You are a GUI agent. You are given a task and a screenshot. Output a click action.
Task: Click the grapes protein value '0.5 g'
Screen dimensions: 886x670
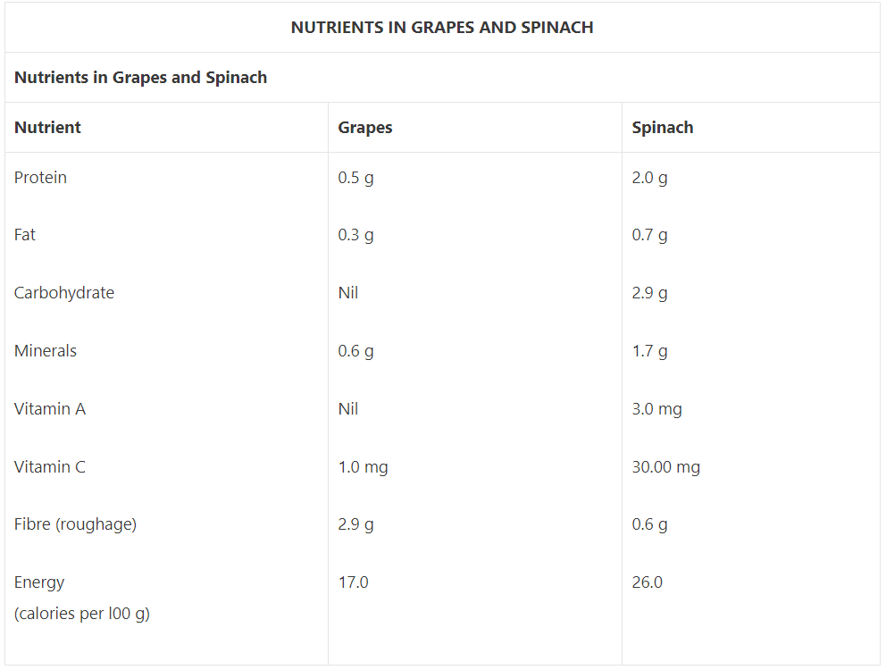pos(355,178)
